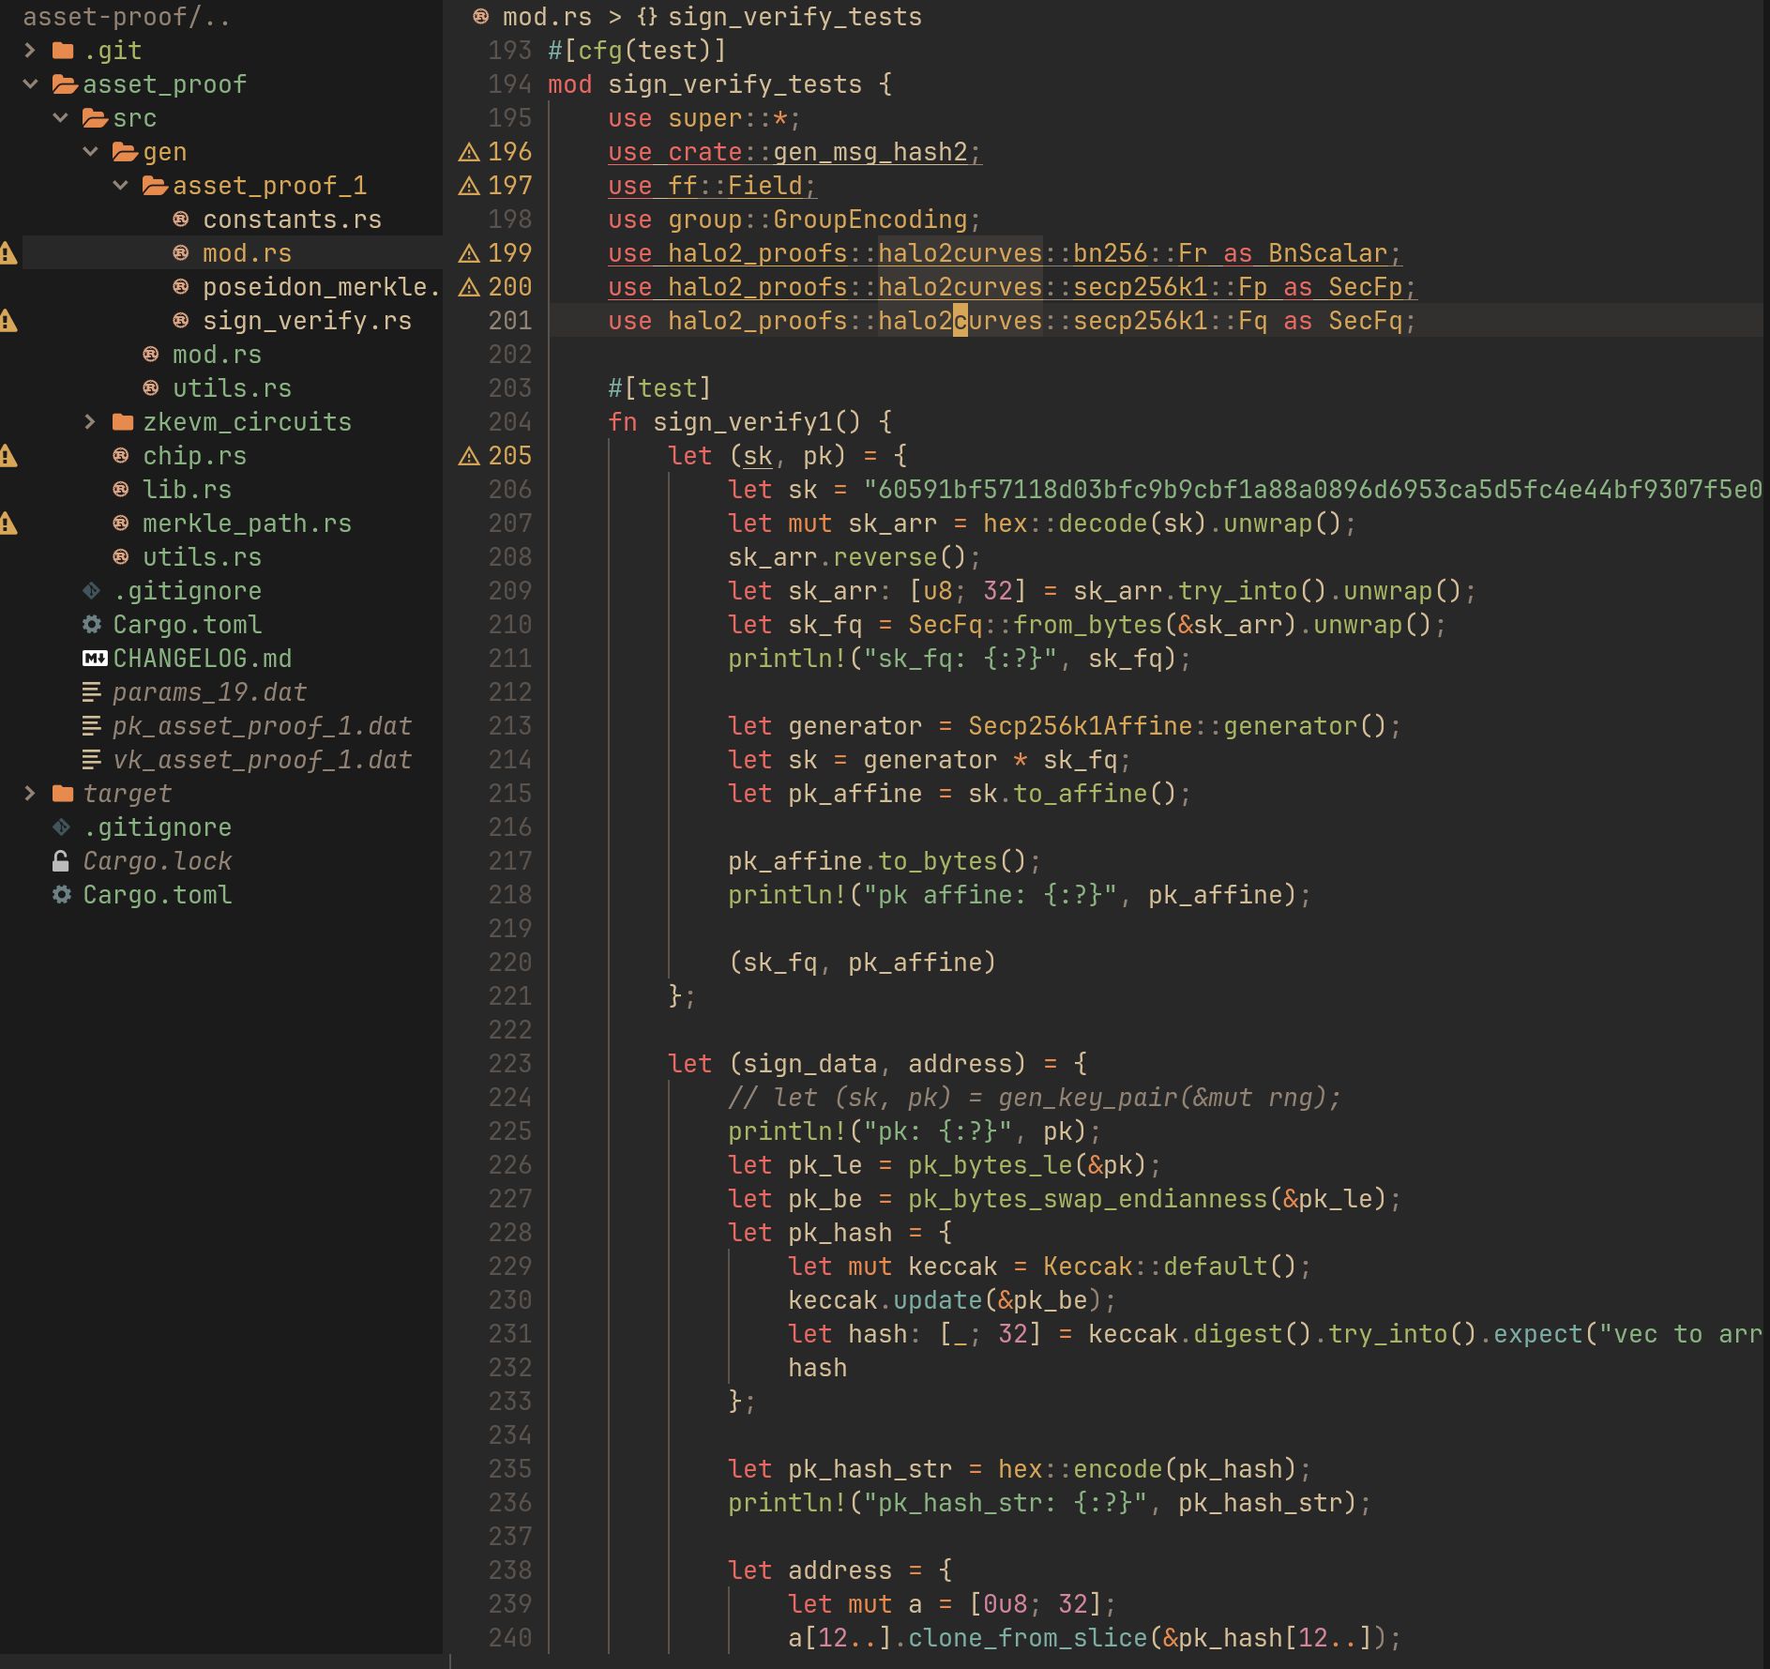Select mod.rs inside asset_proof_1 folder

247,253
